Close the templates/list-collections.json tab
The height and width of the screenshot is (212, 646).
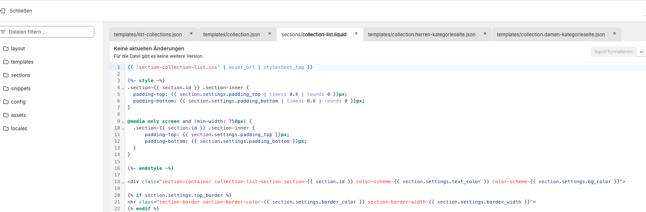(x=191, y=34)
